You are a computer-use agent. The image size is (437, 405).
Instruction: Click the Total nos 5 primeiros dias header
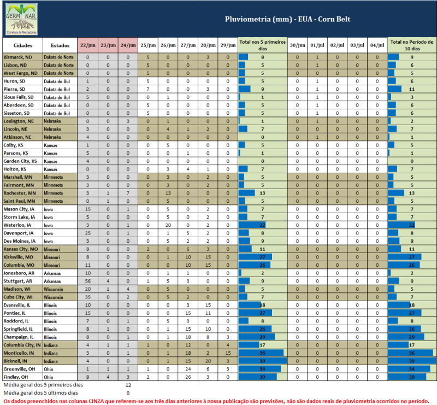(263, 45)
